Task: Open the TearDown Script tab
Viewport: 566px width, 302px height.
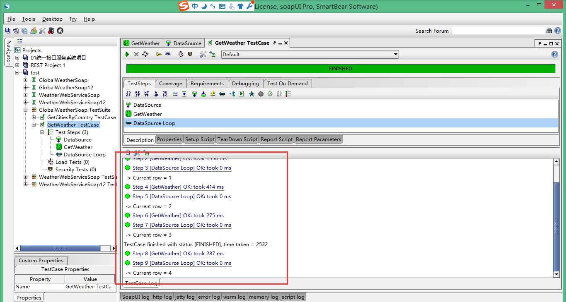Action: tap(237, 139)
